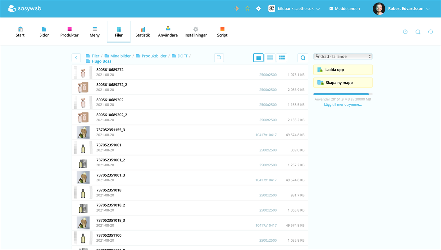Click Lägg till mer utrymme link
The width and height of the screenshot is (441, 250).
pyautogui.click(x=343, y=104)
